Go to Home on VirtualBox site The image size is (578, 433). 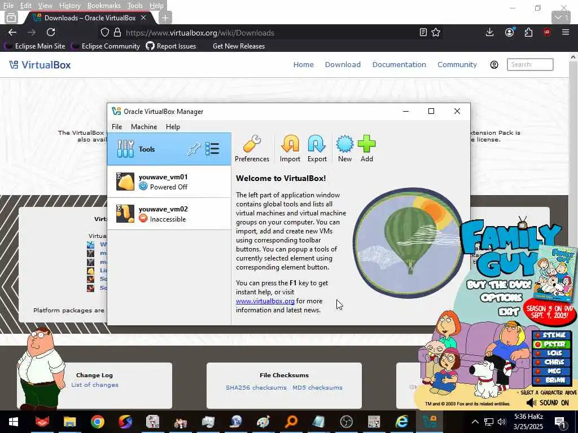[x=303, y=64]
